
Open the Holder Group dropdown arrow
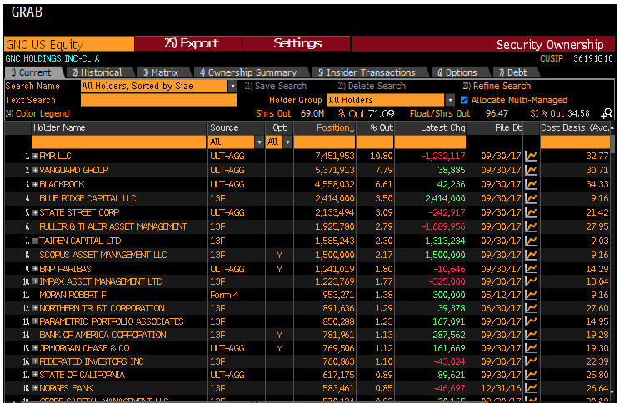(450, 101)
